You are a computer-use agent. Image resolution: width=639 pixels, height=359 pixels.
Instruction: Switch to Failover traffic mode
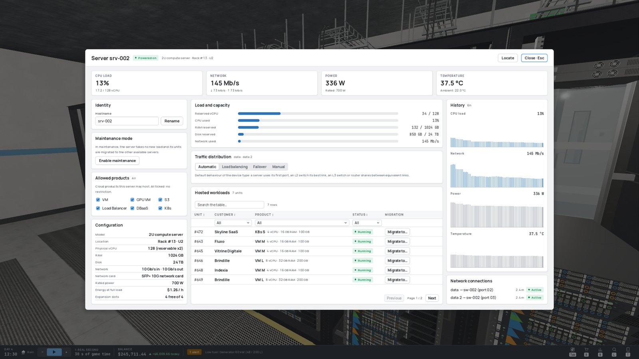click(x=260, y=167)
